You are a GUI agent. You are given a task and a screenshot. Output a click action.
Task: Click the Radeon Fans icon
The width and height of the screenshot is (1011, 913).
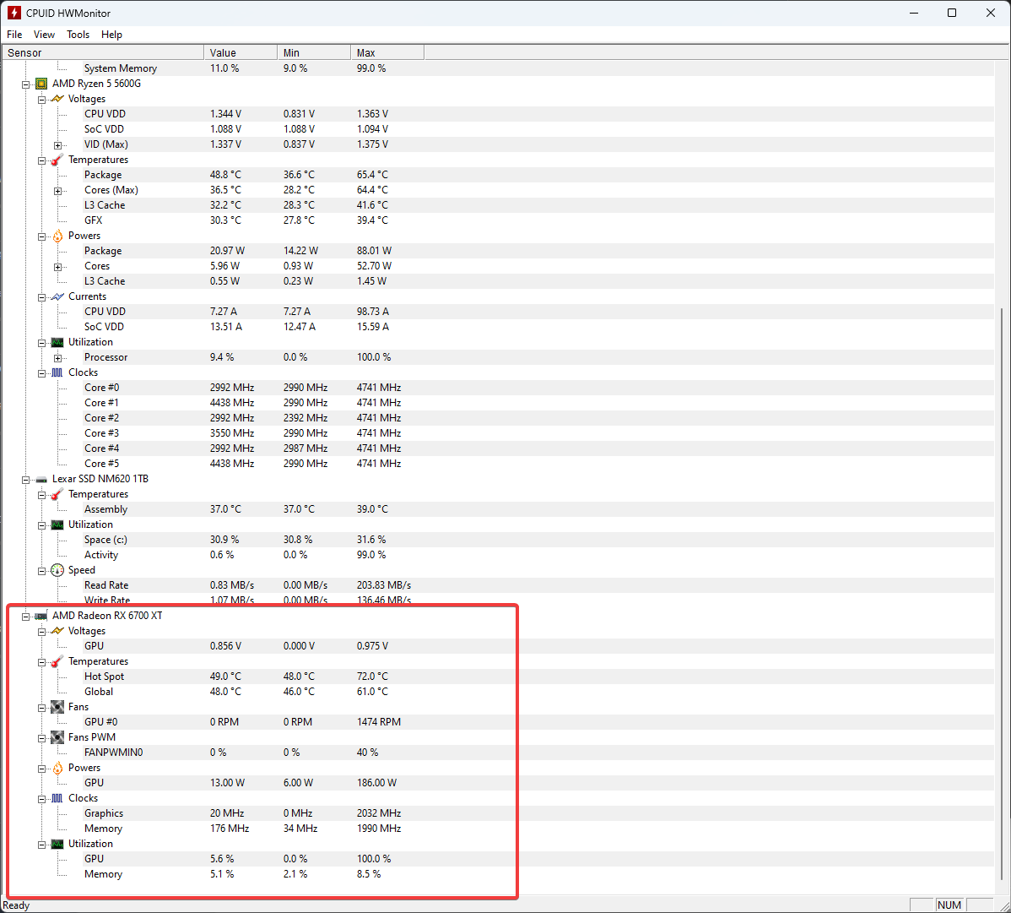pyautogui.click(x=57, y=707)
